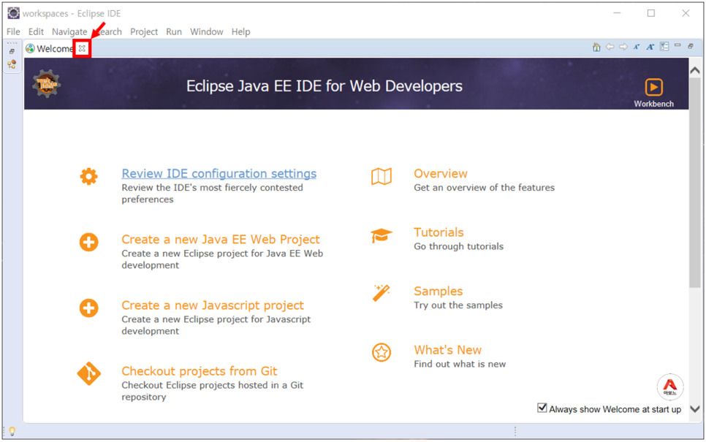Navigate back with the left arrow icon
Image resolution: width=706 pixels, height=442 pixels.
[x=610, y=46]
